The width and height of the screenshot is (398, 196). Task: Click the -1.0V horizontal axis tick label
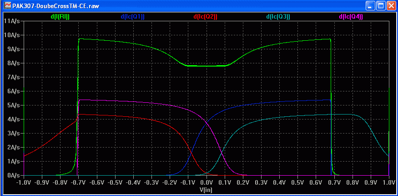(x=24, y=182)
